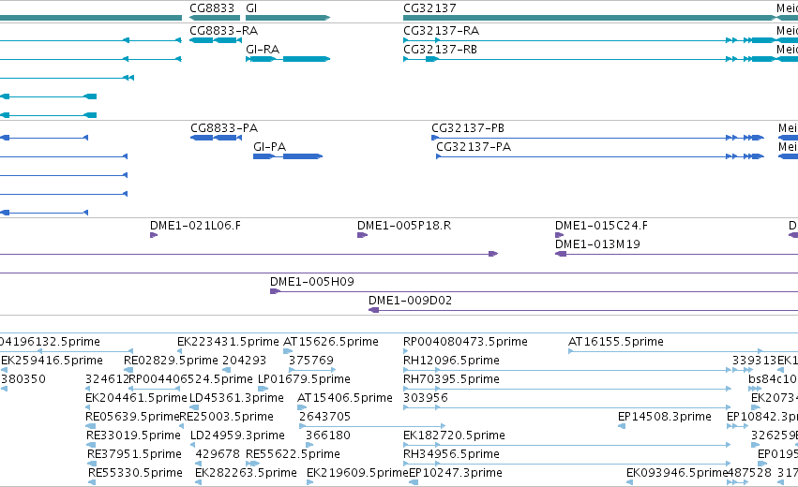
Task: Select the GI gene feature bar
Action: tap(288, 18)
